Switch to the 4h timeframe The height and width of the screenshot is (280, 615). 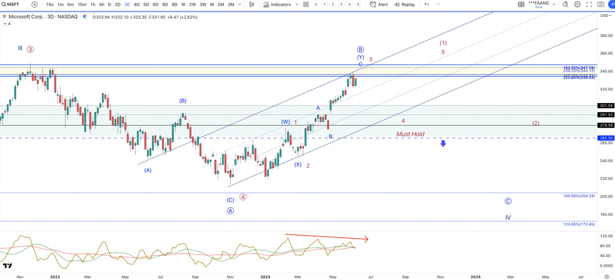coord(102,4)
